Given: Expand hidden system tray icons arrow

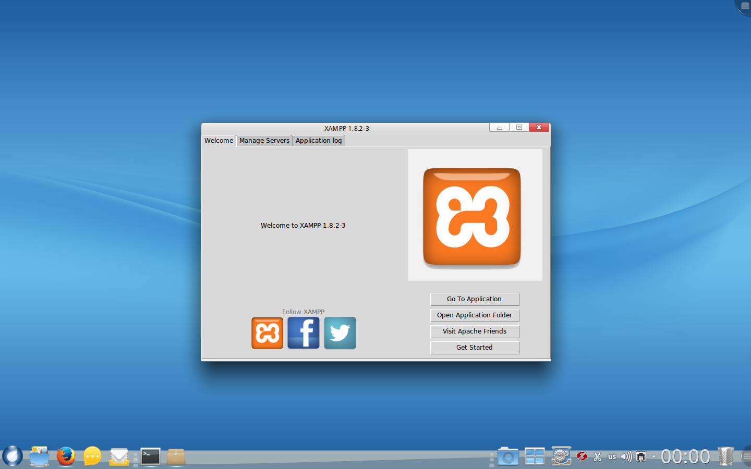Looking at the screenshot, I should 654,456.
